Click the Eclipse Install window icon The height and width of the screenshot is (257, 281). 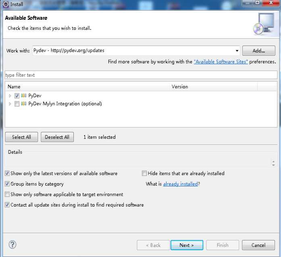coord(6,4)
